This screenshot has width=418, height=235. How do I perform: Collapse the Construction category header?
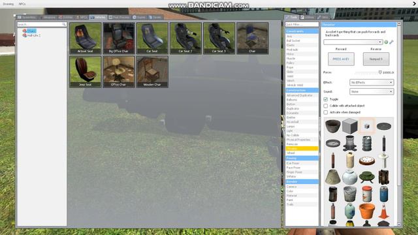tap(302, 90)
